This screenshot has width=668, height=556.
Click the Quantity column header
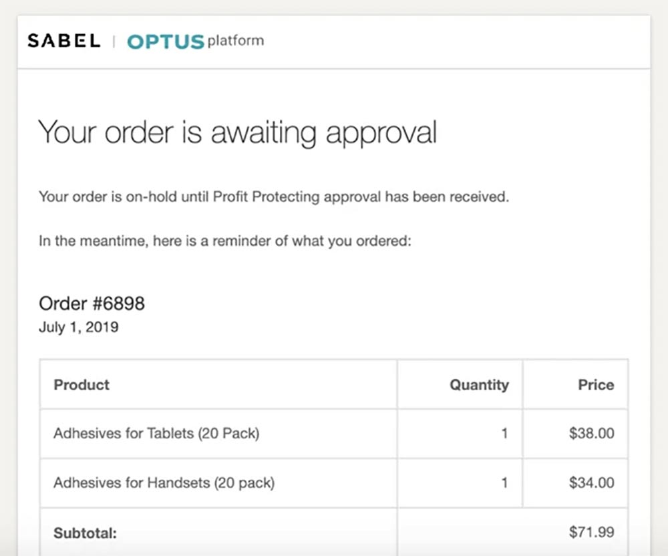[479, 385]
